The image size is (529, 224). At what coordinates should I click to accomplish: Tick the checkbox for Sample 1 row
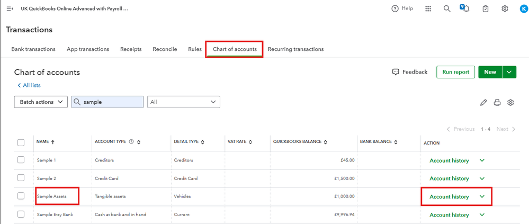21,160
